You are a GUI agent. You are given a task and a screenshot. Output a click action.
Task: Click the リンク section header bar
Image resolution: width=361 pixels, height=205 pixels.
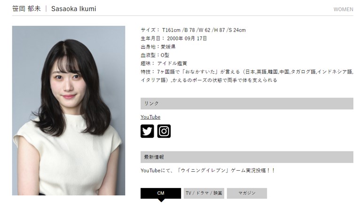tap(247, 103)
